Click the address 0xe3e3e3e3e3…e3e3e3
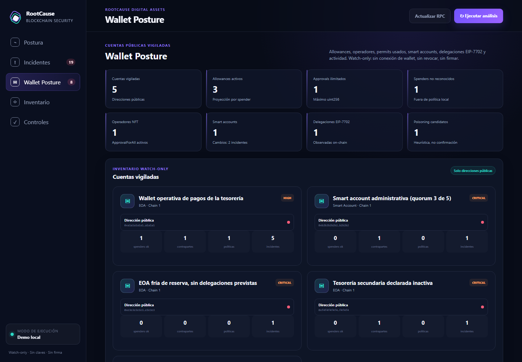 [140, 310]
